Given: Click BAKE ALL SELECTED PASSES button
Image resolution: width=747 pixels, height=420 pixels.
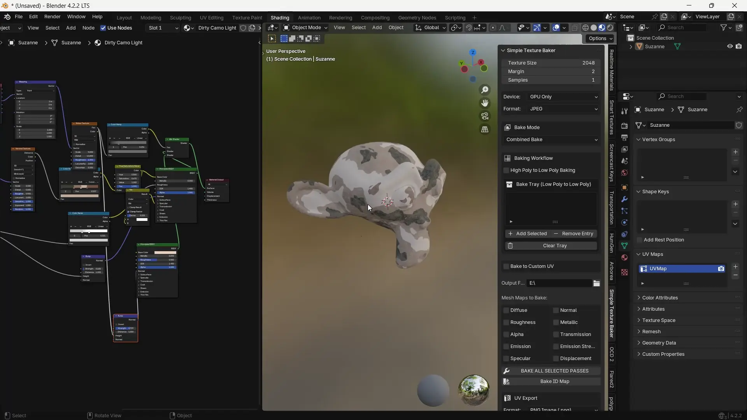Looking at the screenshot, I should click(x=551, y=371).
